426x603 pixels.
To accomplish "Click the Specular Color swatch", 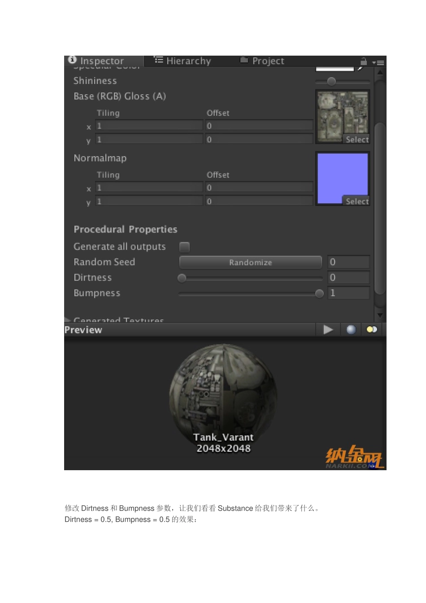I will [335, 69].
